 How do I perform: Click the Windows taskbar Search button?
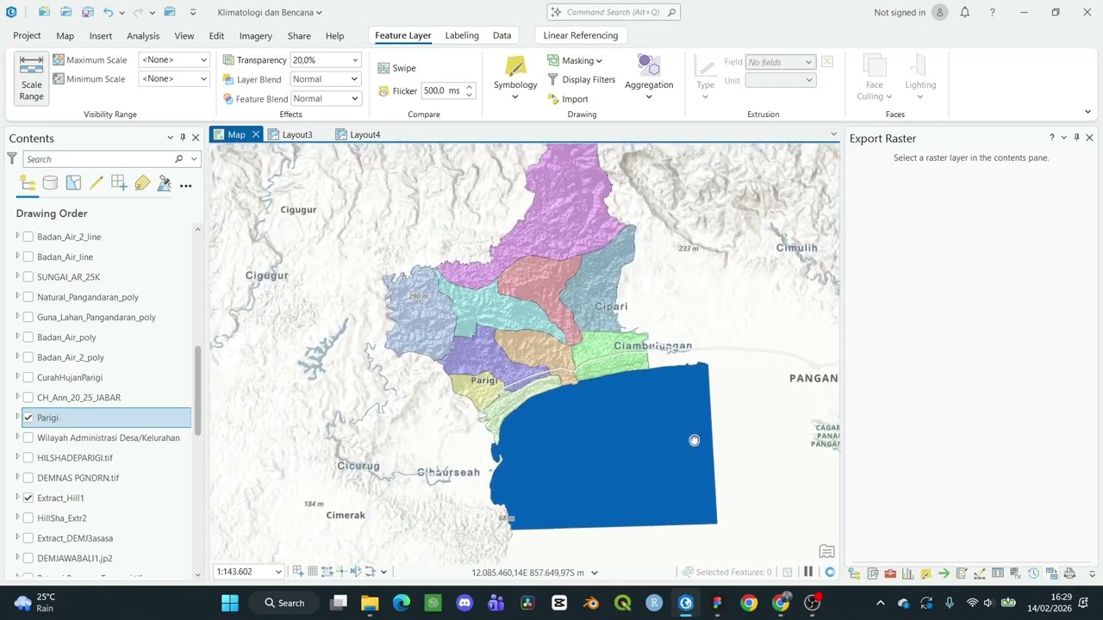pos(284,603)
